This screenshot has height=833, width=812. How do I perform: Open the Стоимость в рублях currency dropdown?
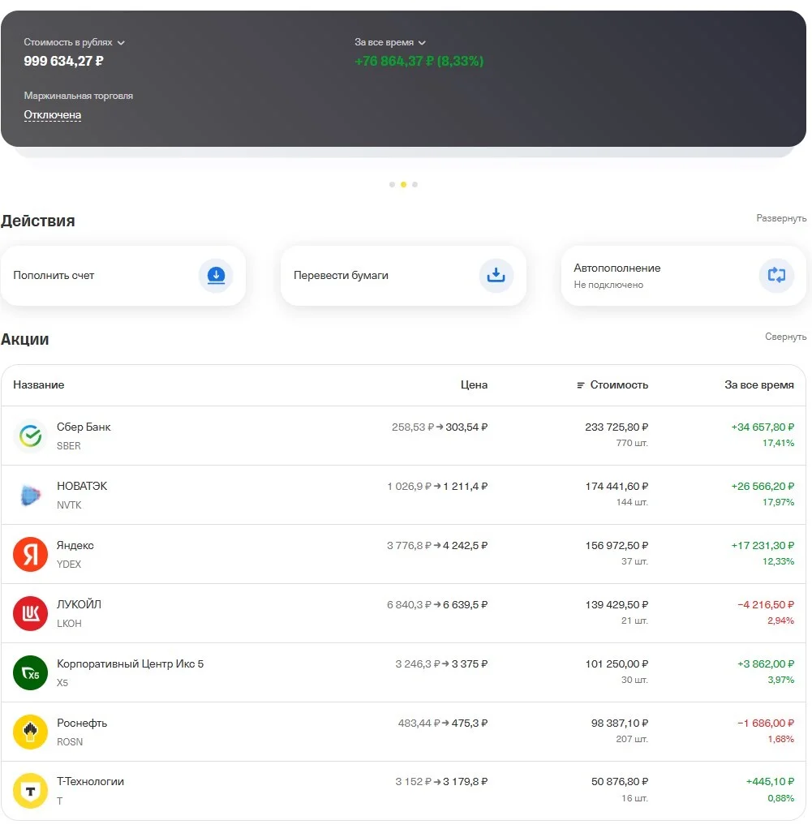click(x=74, y=42)
